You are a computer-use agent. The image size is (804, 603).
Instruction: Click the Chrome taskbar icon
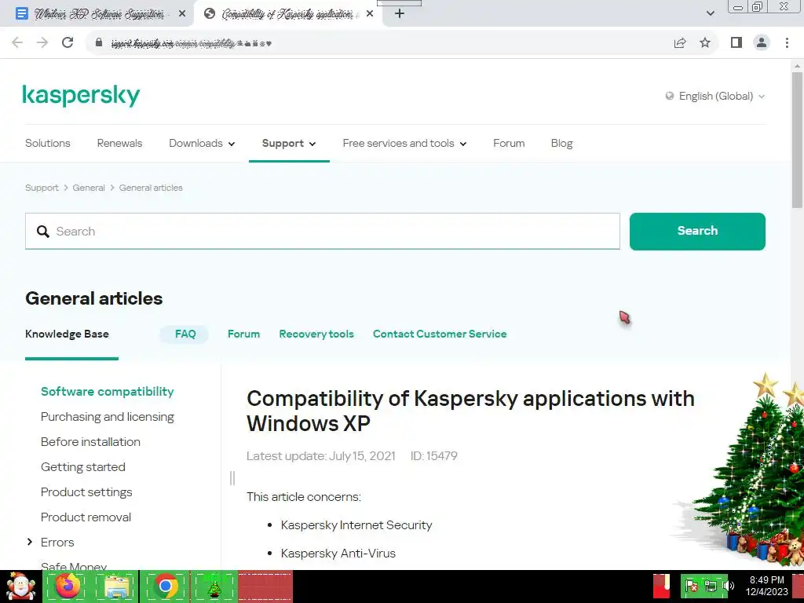pos(165,587)
